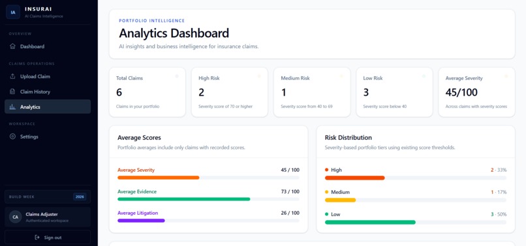Click the Average Evidence progress bar
This screenshot has width=526, height=246.
(x=208, y=199)
